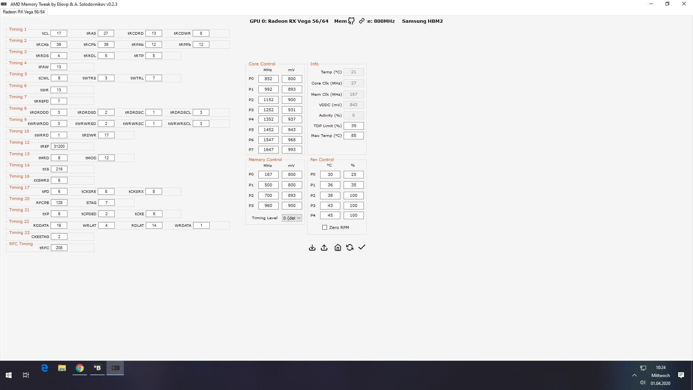Open the Timing Level dropdown

[x=292, y=218]
